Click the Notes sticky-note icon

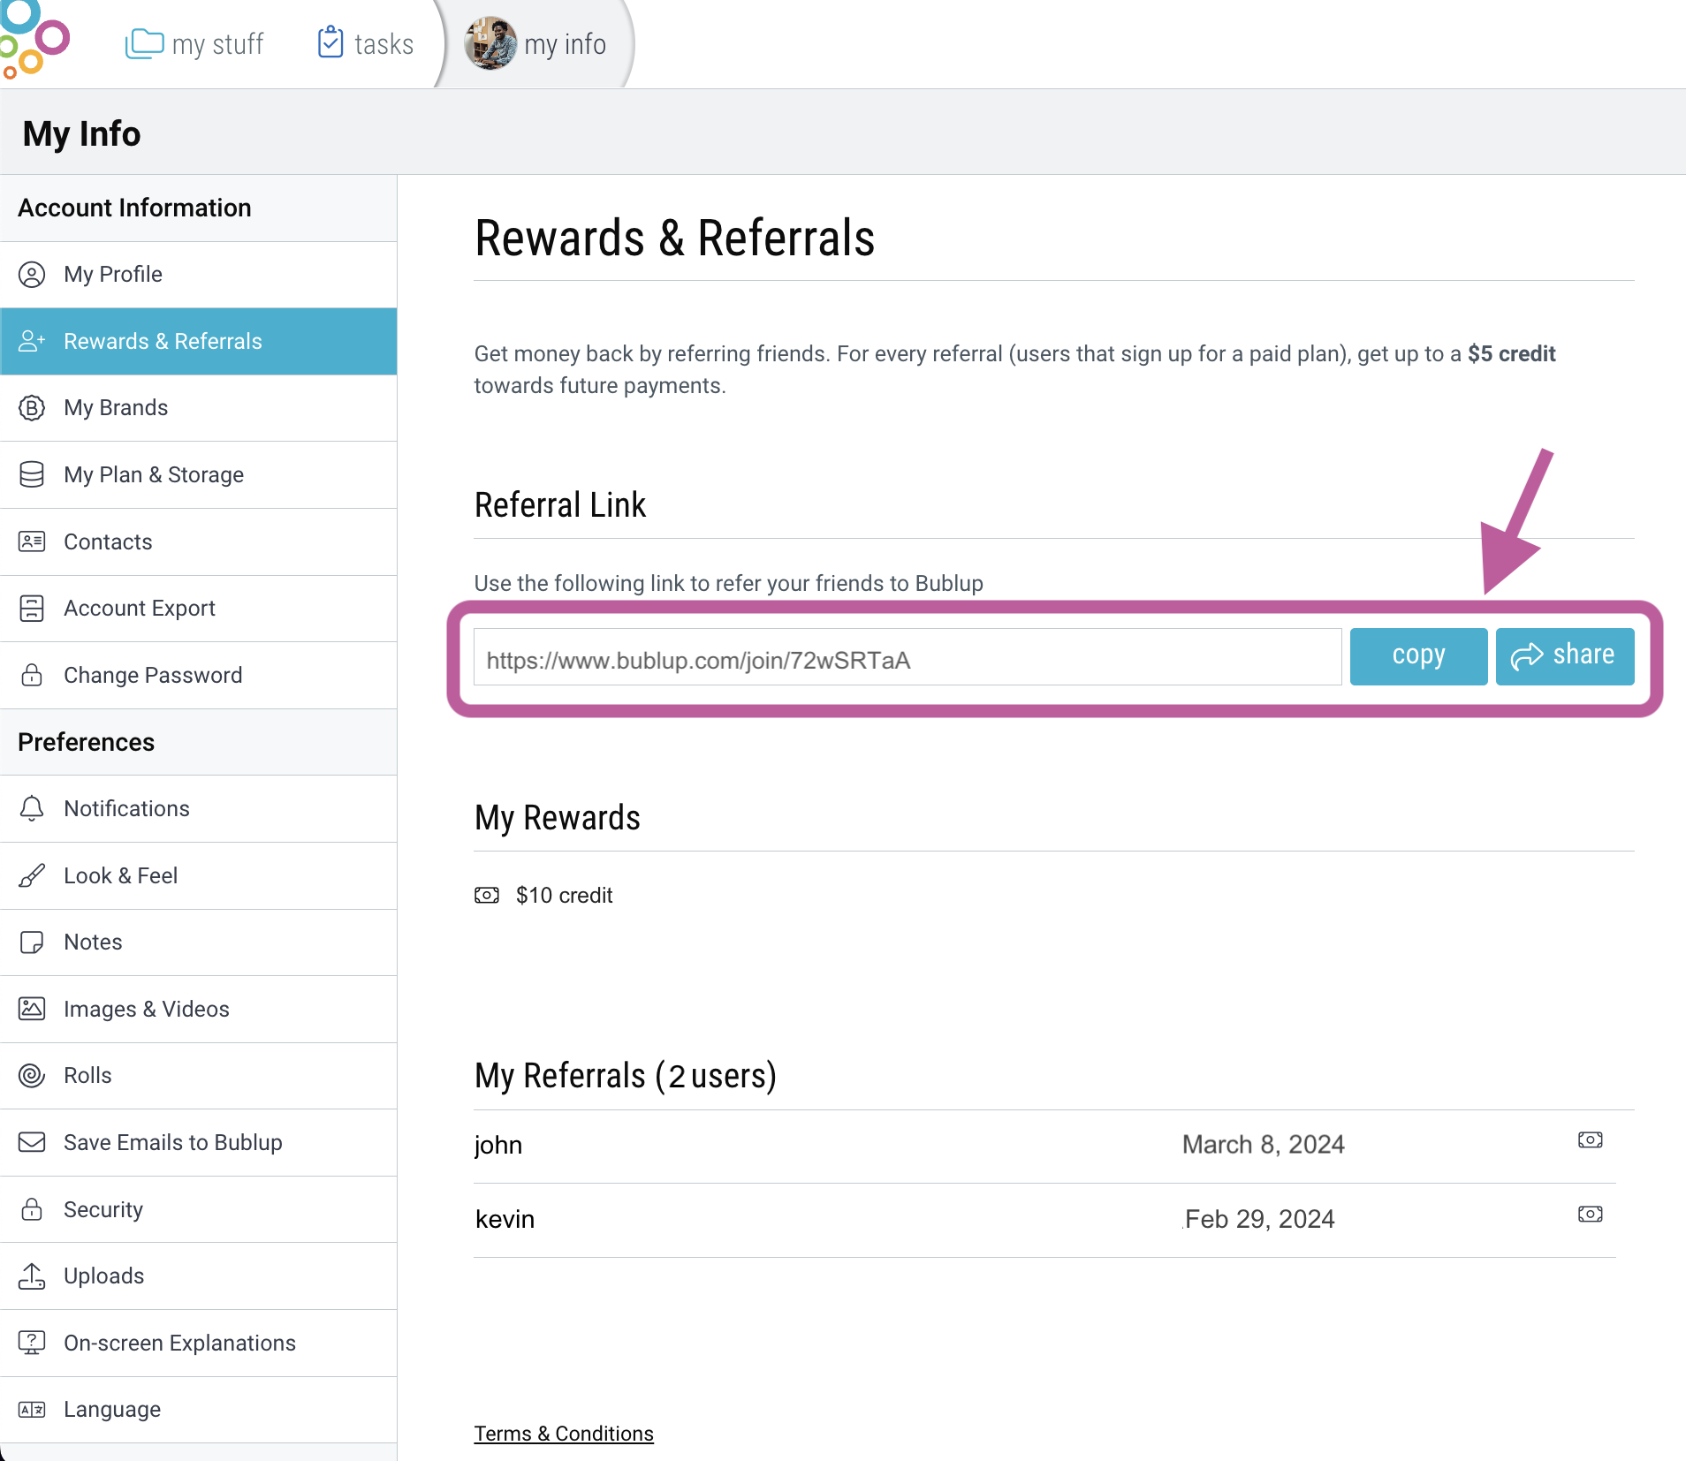32,942
